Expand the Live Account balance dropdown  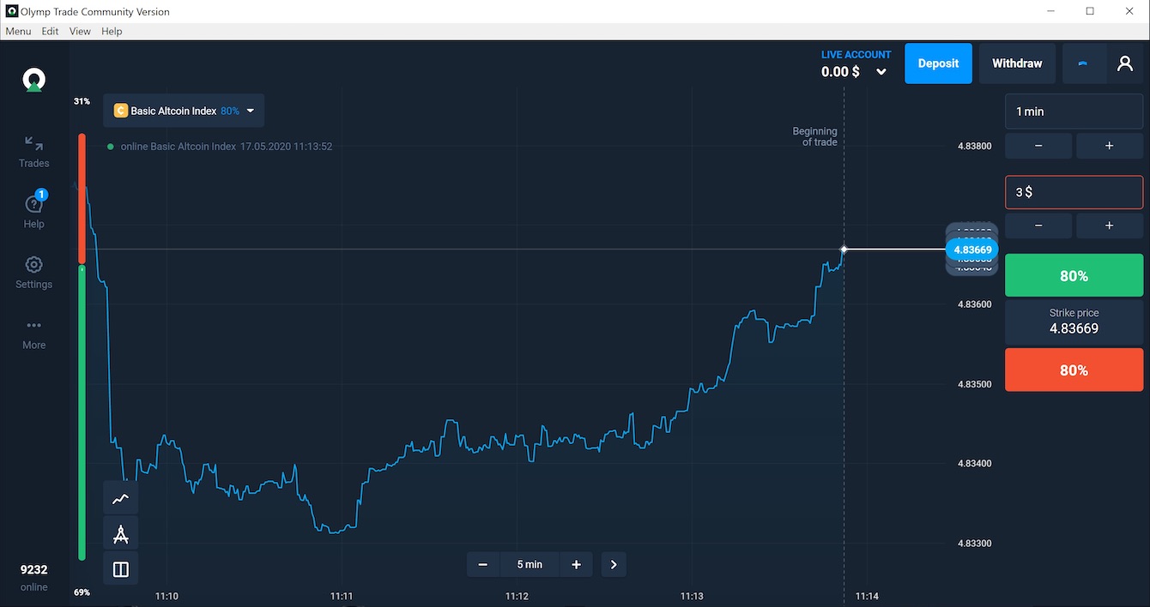point(881,72)
